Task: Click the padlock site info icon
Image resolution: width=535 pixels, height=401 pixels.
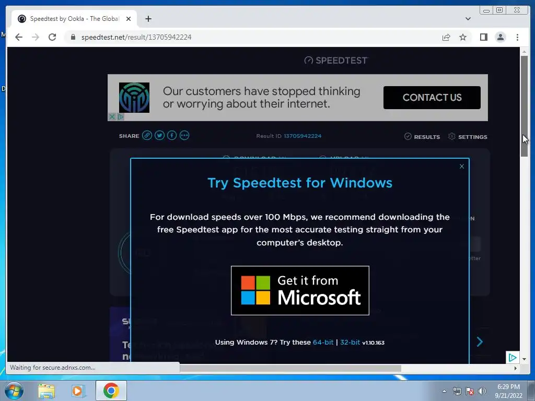Action: [x=73, y=37]
